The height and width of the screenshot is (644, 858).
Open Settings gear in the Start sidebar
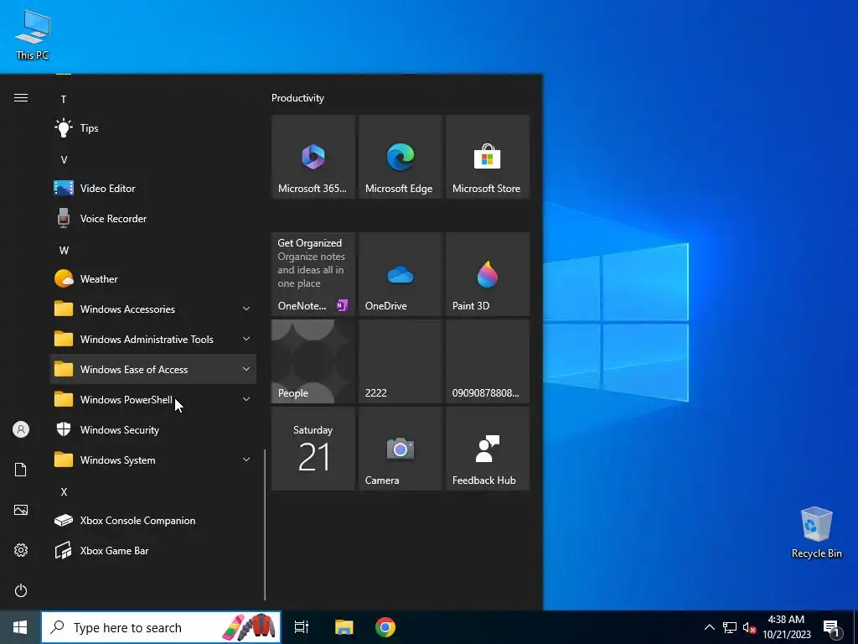[x=21, y=550]
